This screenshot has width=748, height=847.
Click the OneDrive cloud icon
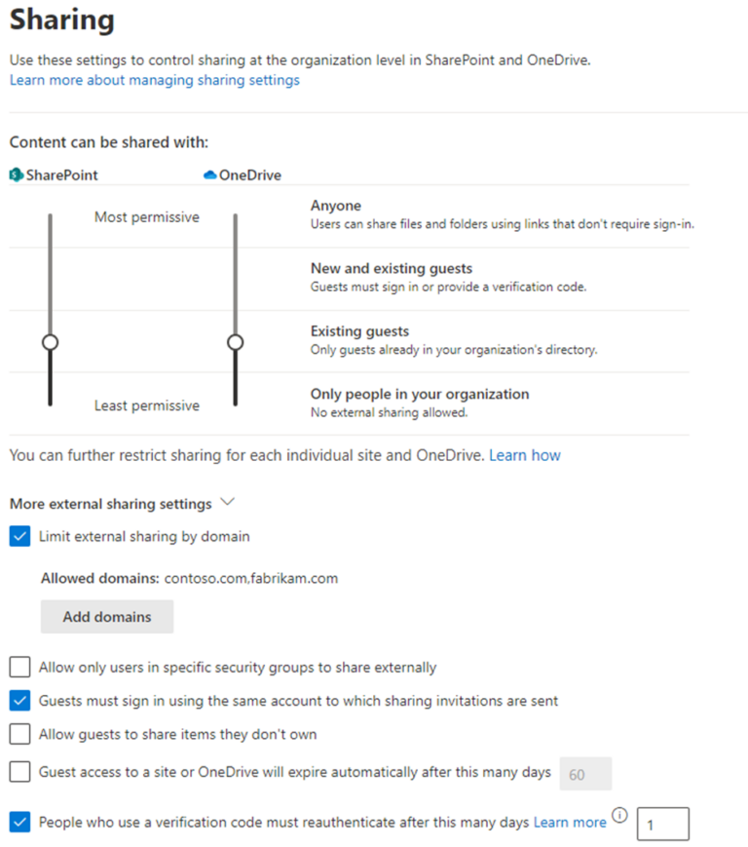click(x=209, y=175)
